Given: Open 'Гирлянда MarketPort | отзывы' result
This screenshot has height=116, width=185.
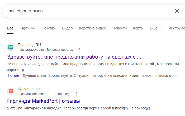Looking at the screenshot, I should [x=44, y=101].
